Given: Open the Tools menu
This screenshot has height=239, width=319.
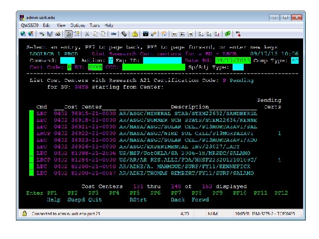Looking at the screenshot, I should pos(94,25).
